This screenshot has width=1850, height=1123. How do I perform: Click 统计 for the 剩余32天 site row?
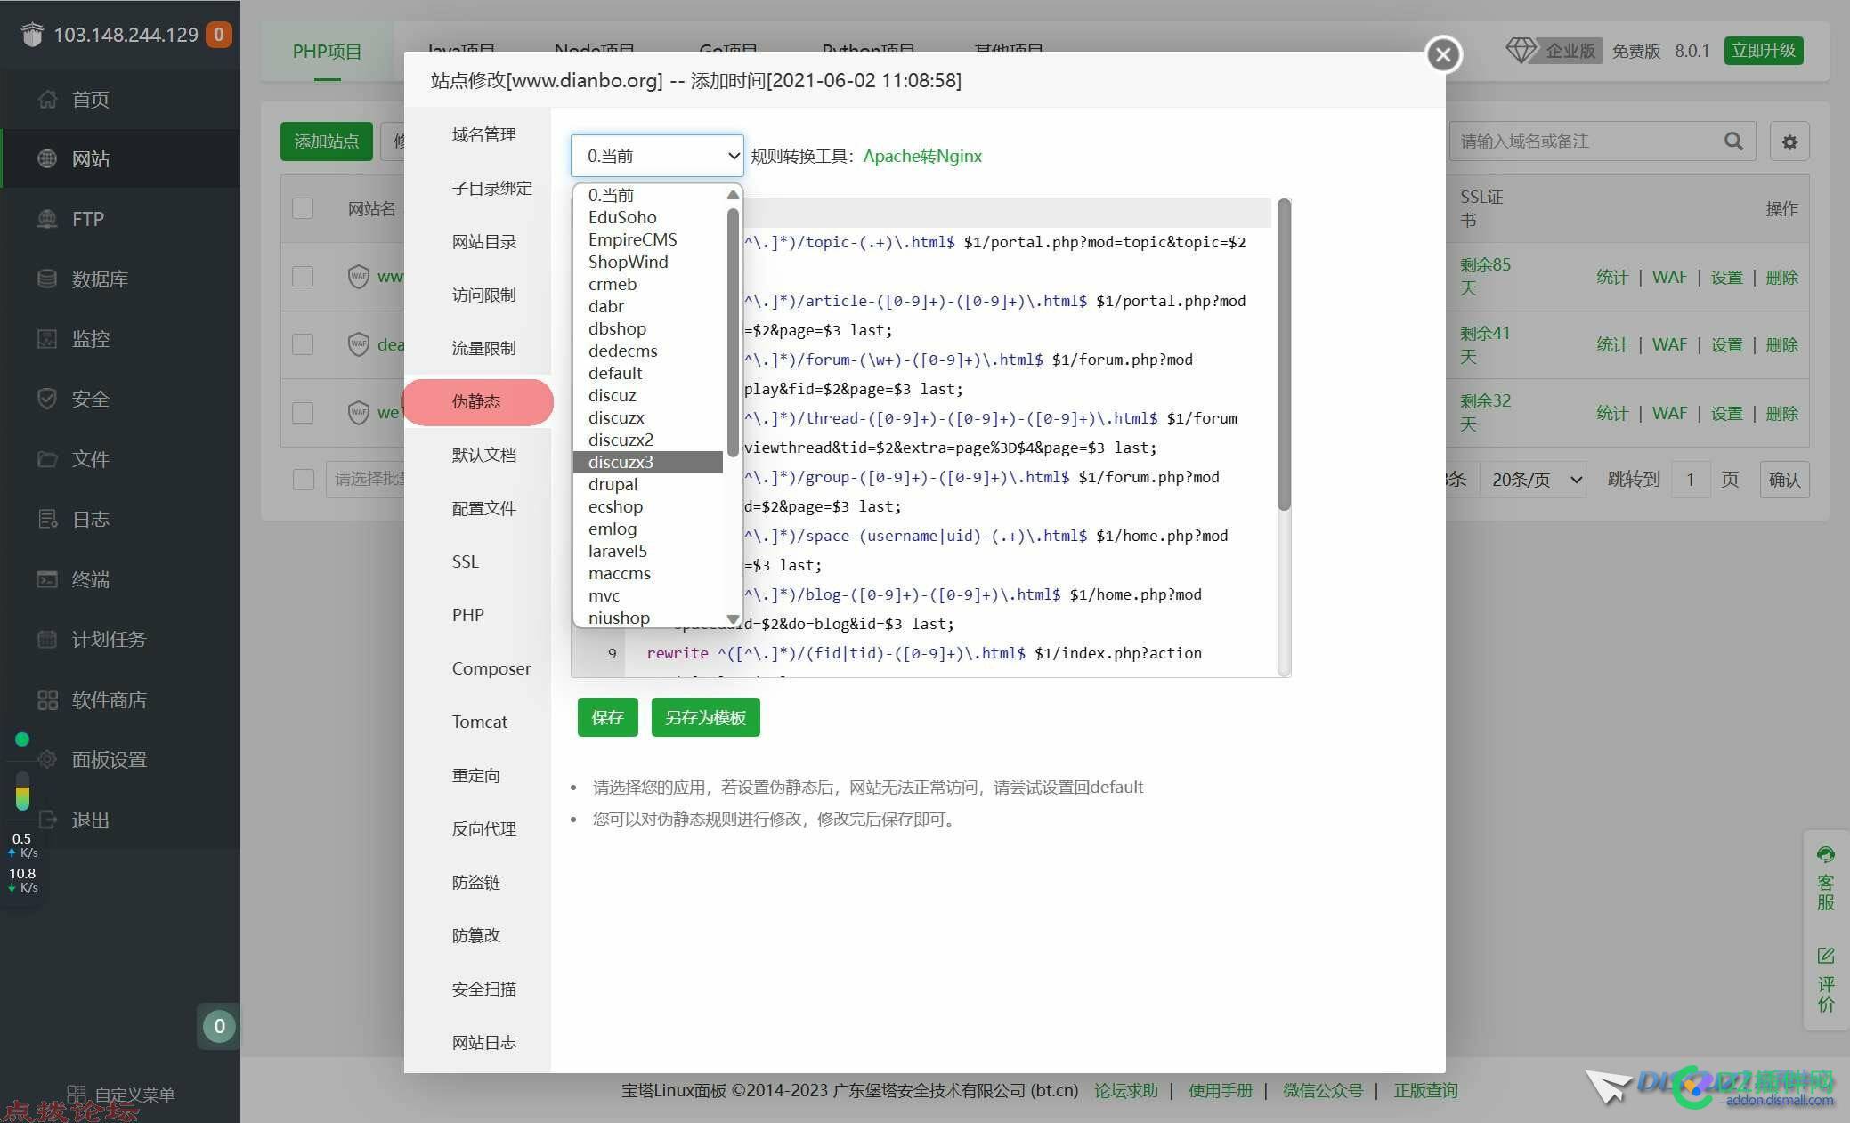tap(1611, 413)
